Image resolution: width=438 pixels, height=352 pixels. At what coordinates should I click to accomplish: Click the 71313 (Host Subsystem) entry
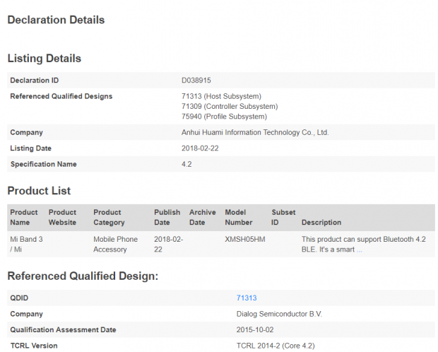coord(221,96)
